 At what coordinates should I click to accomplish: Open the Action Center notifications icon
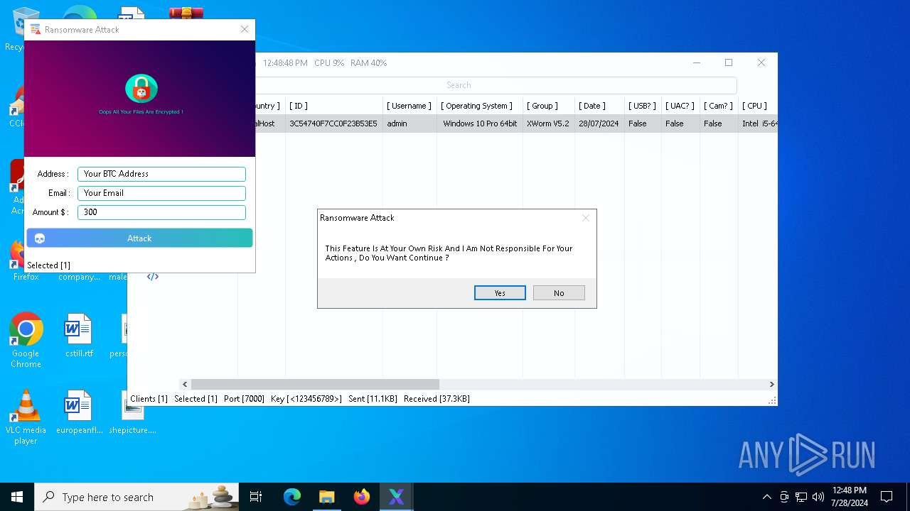[x=887, y=497]
